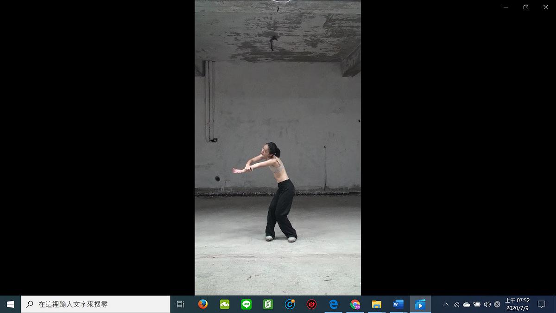Open the taskbar clock and date

pyautogui.click(x=517, y=304)
